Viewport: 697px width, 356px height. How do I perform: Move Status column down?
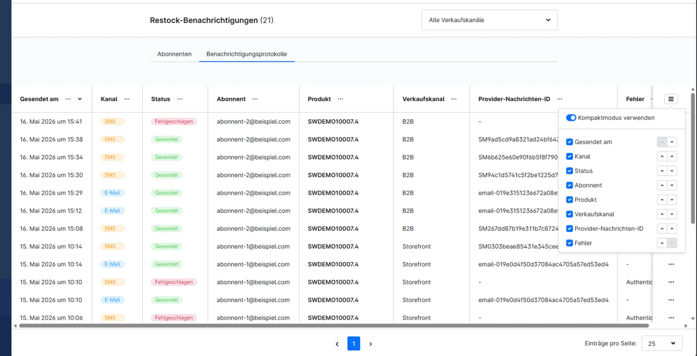[672, 171]
